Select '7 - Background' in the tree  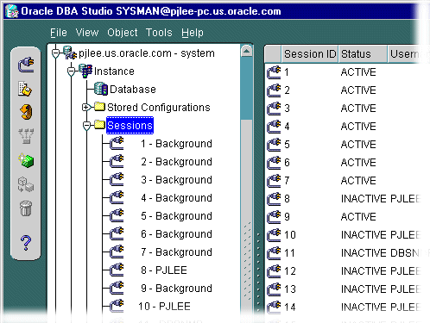click(x=176, y=252)
